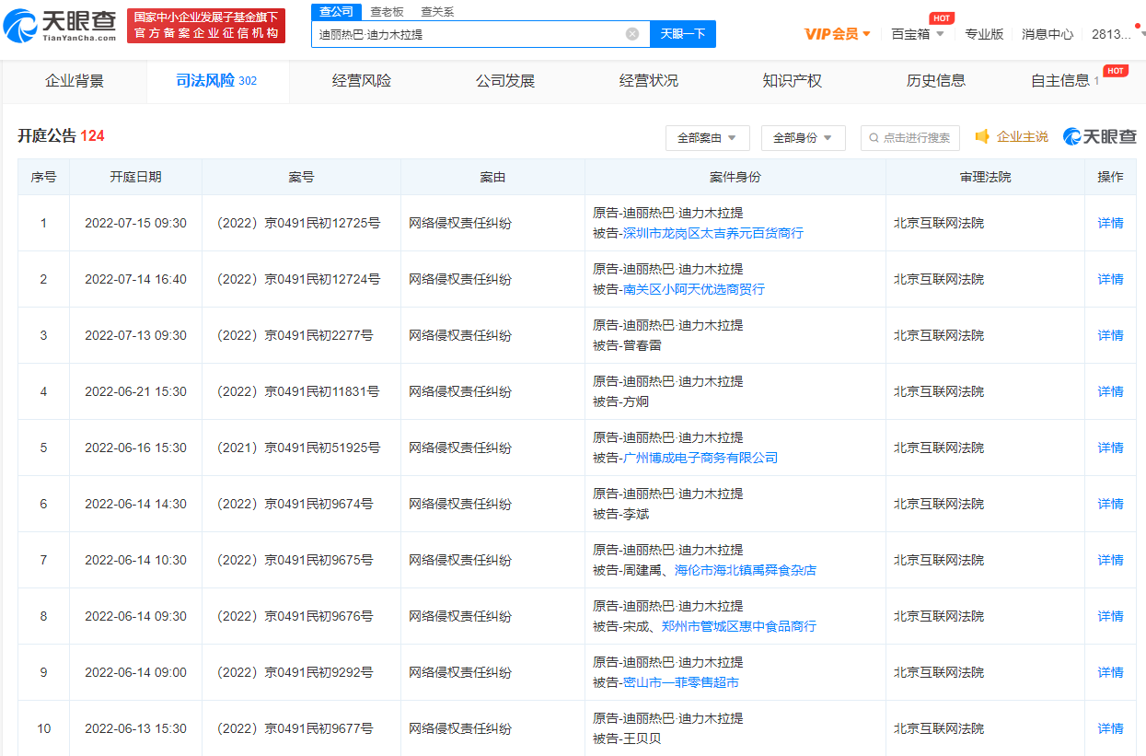The image size is (1146, 756).
Task: Open 消息中心 in the header
Action: click(1048, 33)
